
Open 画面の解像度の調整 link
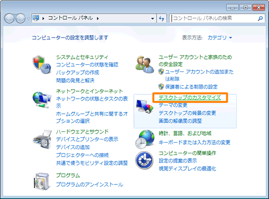[x=180, y=121]
